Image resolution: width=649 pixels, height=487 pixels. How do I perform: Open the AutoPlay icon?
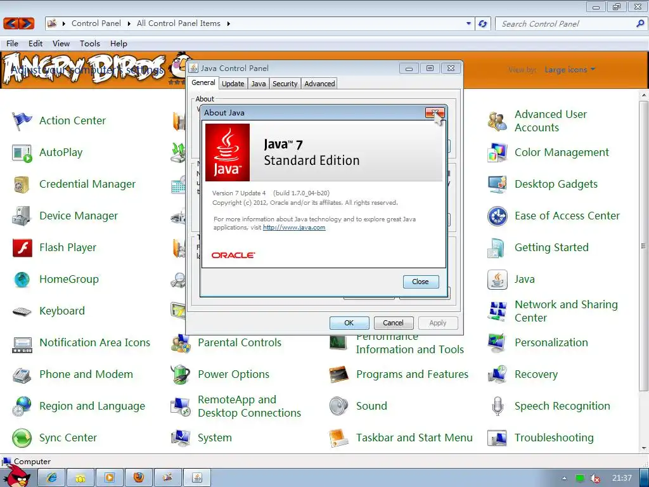pyautogui.click(x=22, y=153)
